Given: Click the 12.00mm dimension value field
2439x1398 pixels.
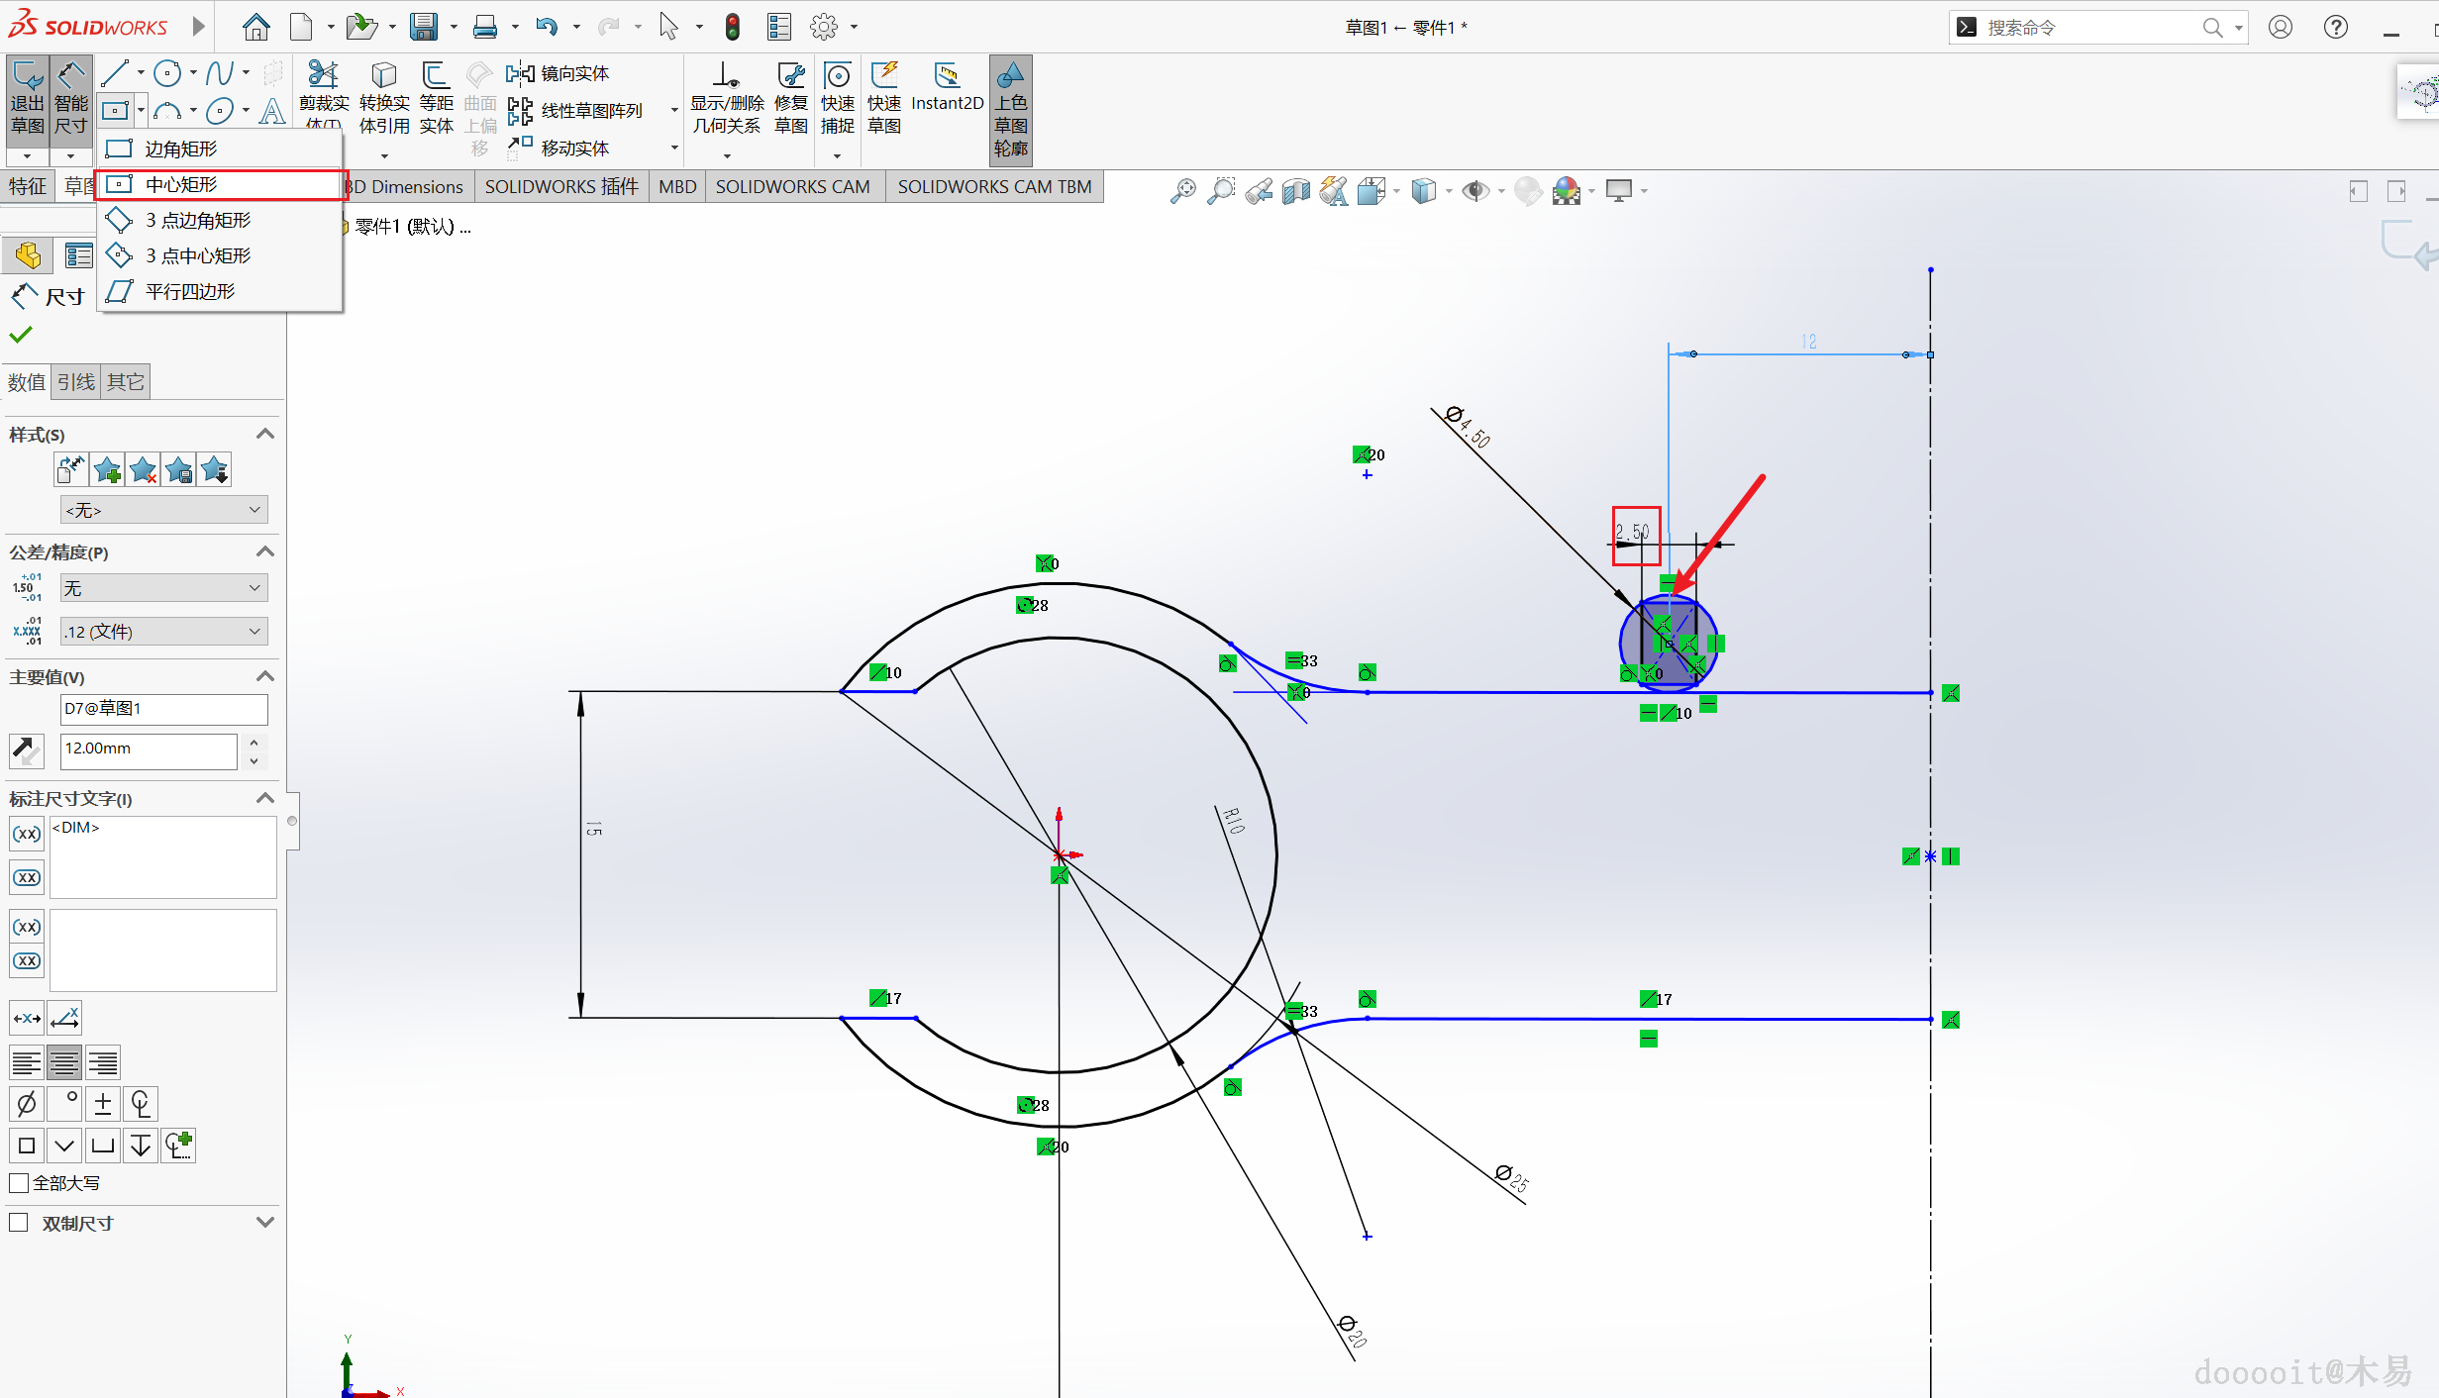Looking at the screenshot, I should pos(149,749).
